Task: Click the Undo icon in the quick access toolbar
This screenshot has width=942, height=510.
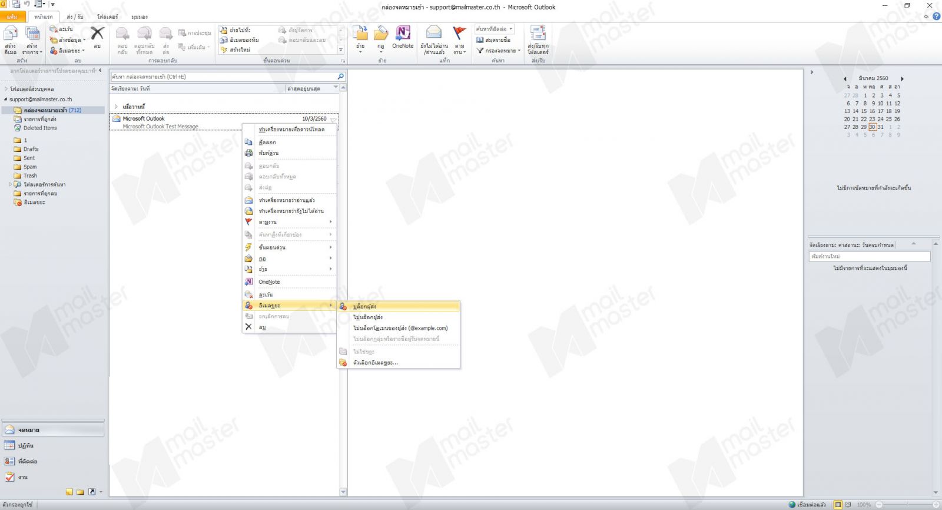Action: [x=27, y=4]
